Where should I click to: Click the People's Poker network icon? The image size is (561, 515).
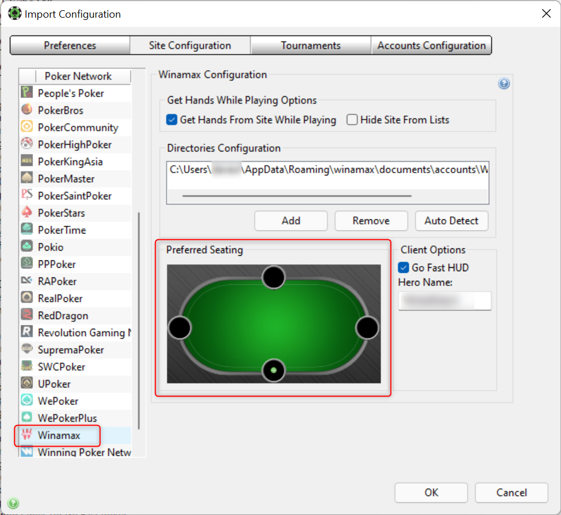[x=27, y=92]
